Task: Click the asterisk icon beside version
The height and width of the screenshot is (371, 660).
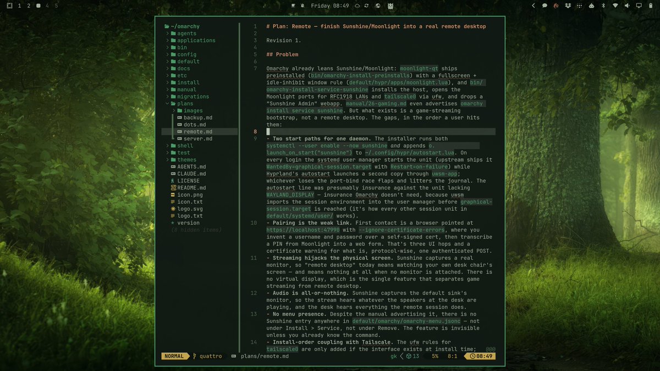Action: 173,223
